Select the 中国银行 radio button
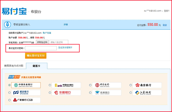The image size is (172, 112). (90, 85)
